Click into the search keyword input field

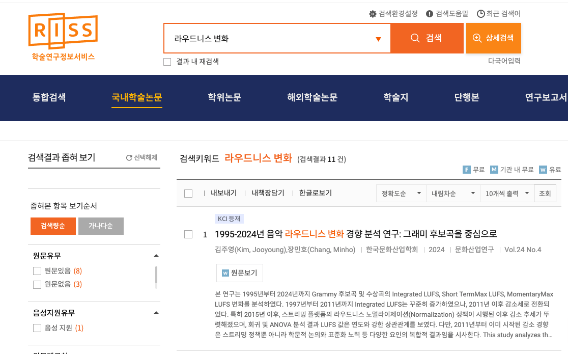pos(270,39)
